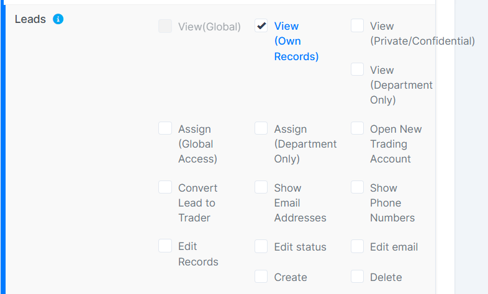Enable Assign (Department Only) permission
Image resolution: width=488 pixels, height=294 pixels.
point(261,128)
